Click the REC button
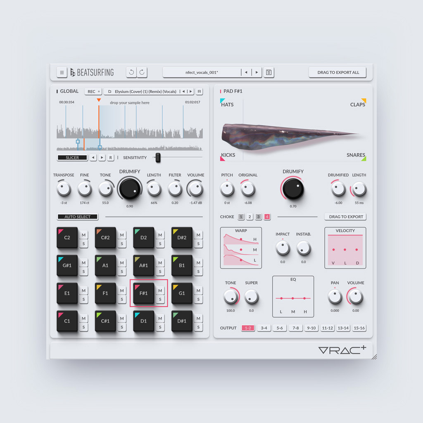 [93, 91]
